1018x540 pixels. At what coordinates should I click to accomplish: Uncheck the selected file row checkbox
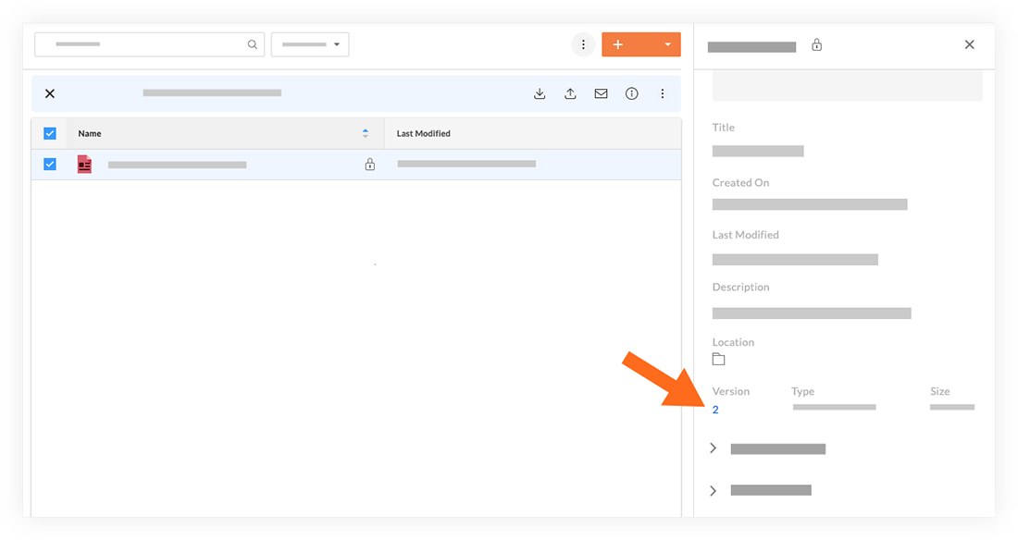tap(50, 165)
